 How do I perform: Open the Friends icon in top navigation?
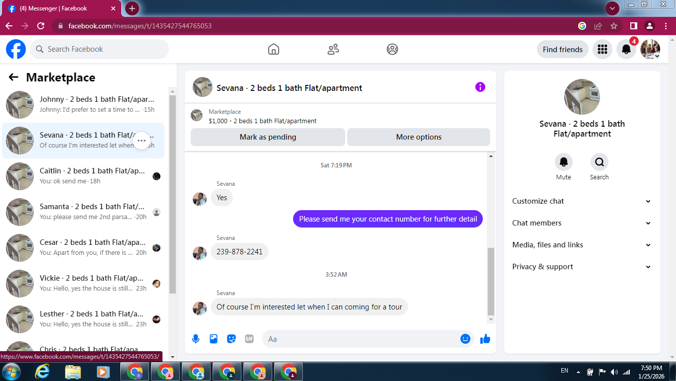pyautogui.click(x=333, y=49)
